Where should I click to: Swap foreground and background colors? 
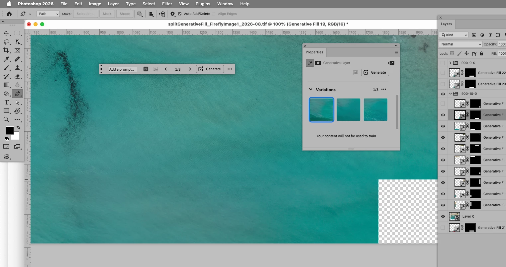tap(18, 128)
